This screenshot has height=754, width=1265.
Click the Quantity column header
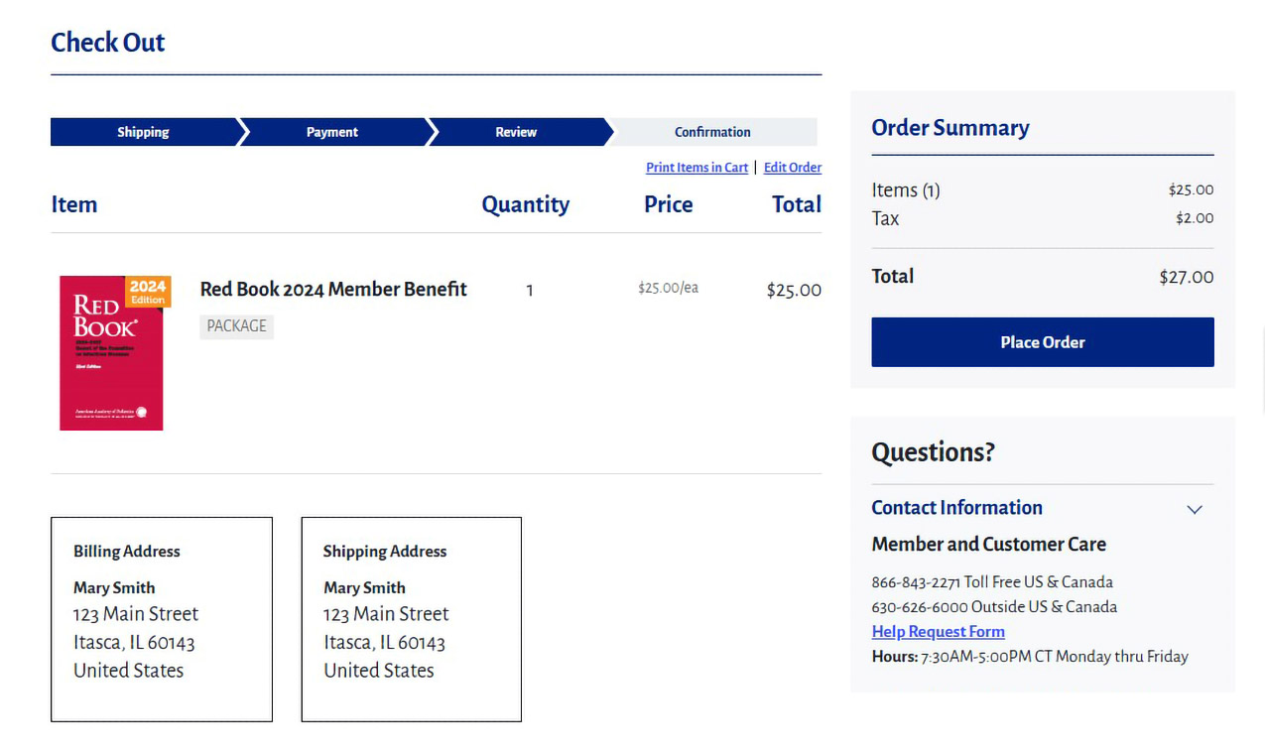(x=525, y=204)
